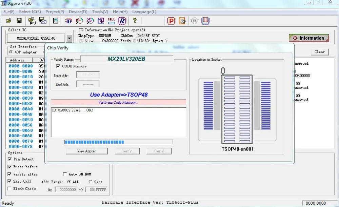
Task: Toggle the CODE Memory checkbox
Action: click(x=58, y=66)
